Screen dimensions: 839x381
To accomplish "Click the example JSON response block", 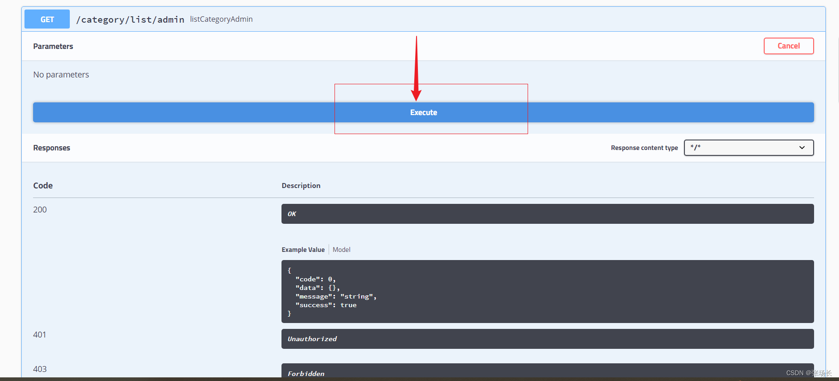I will [548, 291].
